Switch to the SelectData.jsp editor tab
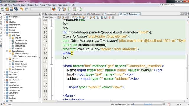 (x=94, y=14)
